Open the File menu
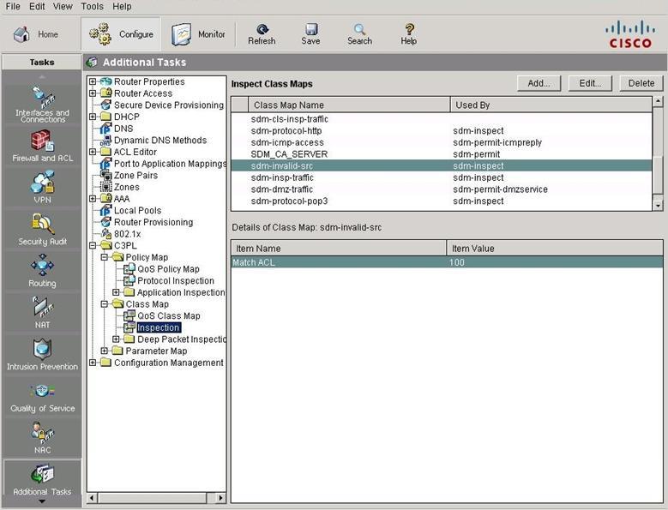Image resolution: width=668 pixels, height=510 pixels. click(13, 6)
